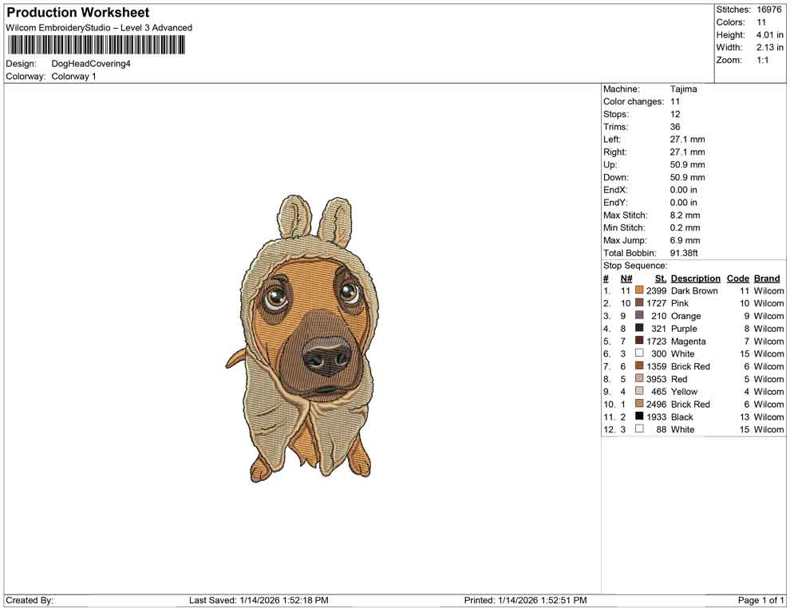Click the underlined Description column header
Viewport: 790px width, 608px height.
pyautogui.click(x=695, y=278)
